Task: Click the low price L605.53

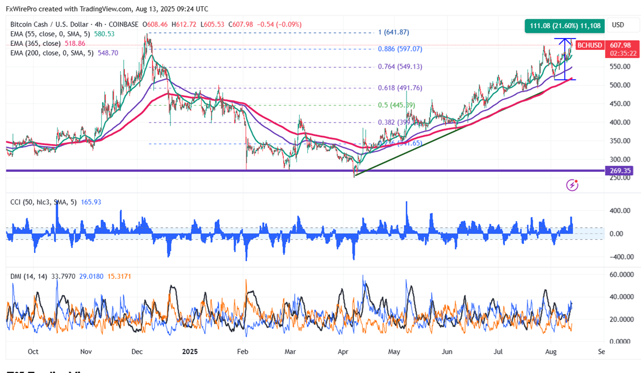Action: tap(212, 24)
